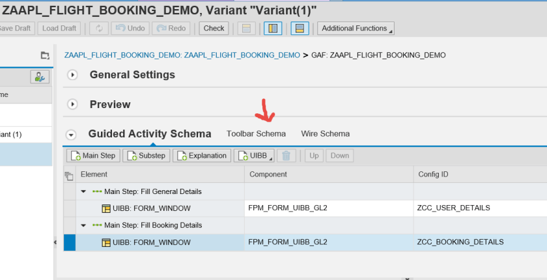Click the folder icon above left panel
The image size is (547, 280).
[x=44, y=55]
